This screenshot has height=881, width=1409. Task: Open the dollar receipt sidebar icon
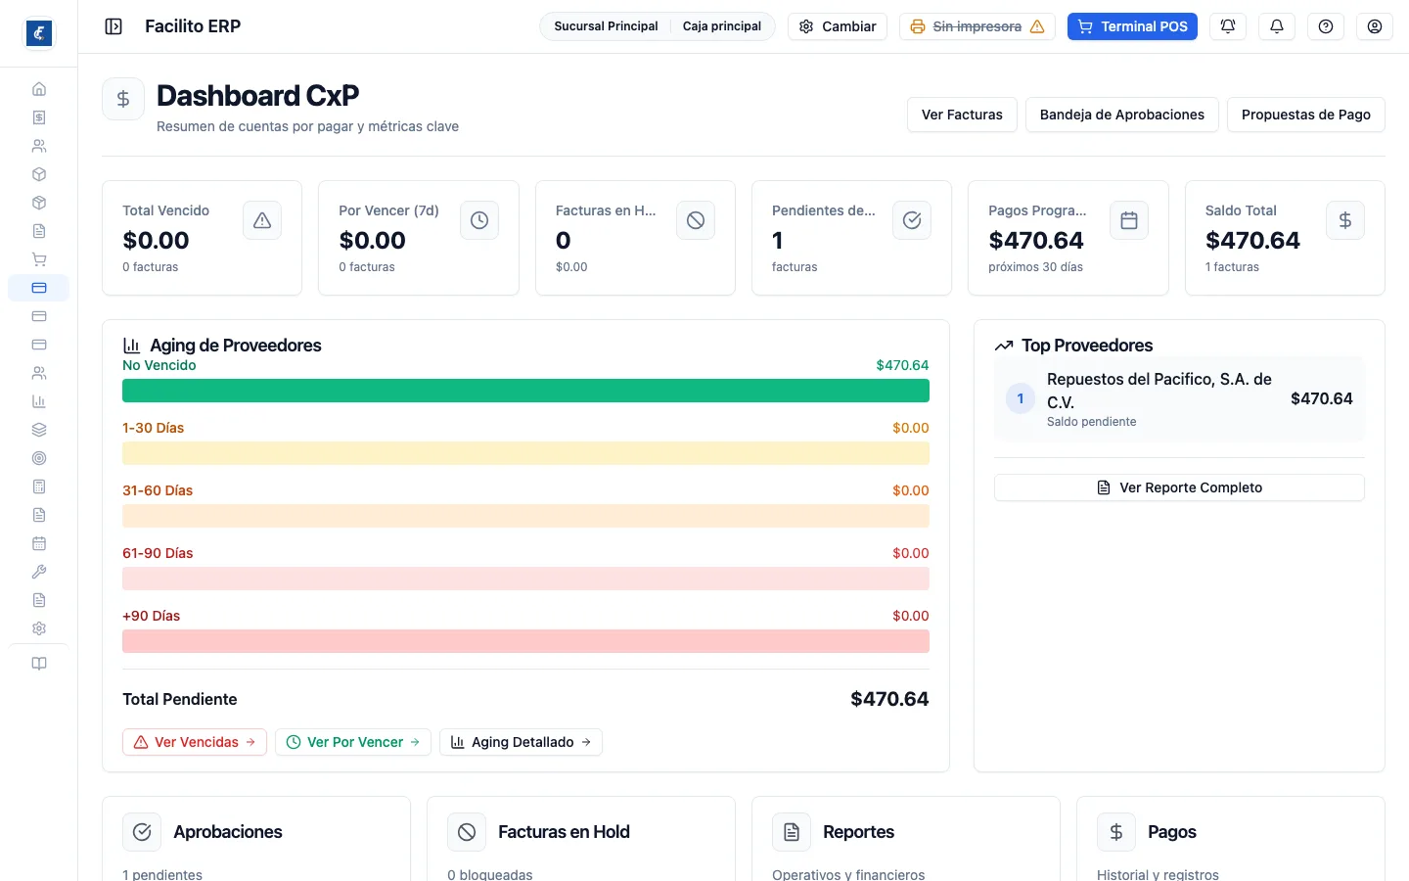tap(39, 117)
